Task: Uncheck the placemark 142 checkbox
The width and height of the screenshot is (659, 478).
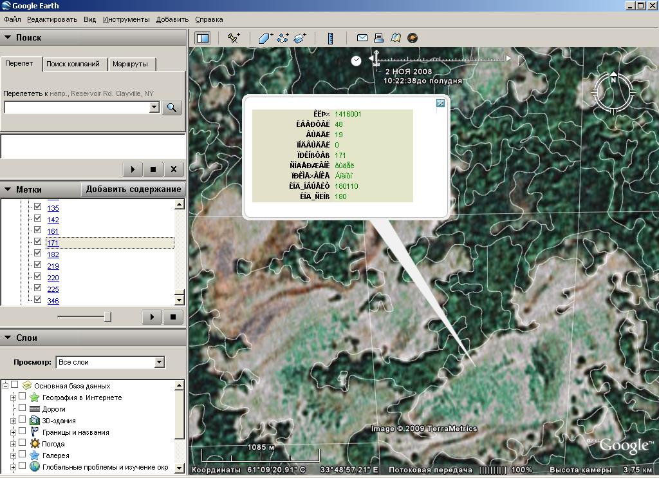Action: point(37,218)
